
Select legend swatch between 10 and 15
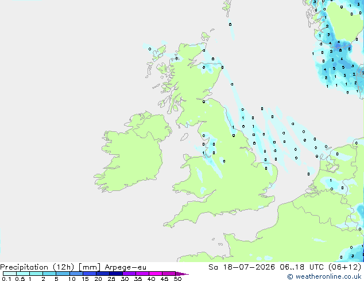click(76, 274)
